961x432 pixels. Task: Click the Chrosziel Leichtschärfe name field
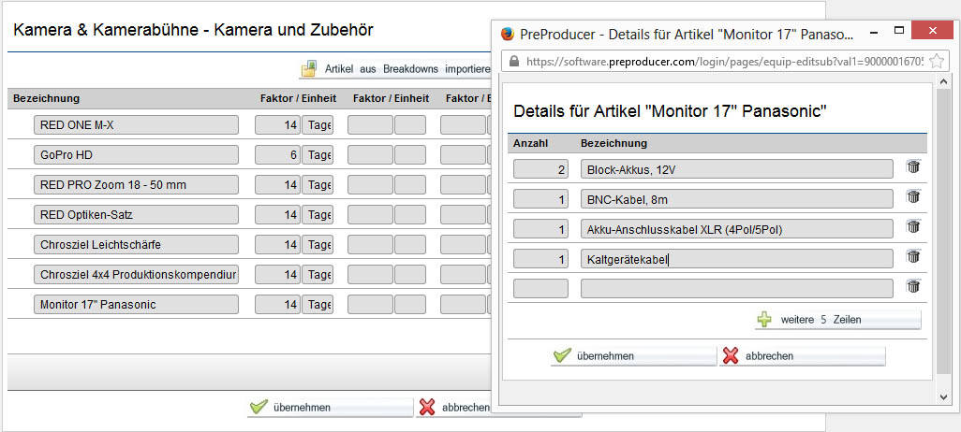[x=136, y=245]
